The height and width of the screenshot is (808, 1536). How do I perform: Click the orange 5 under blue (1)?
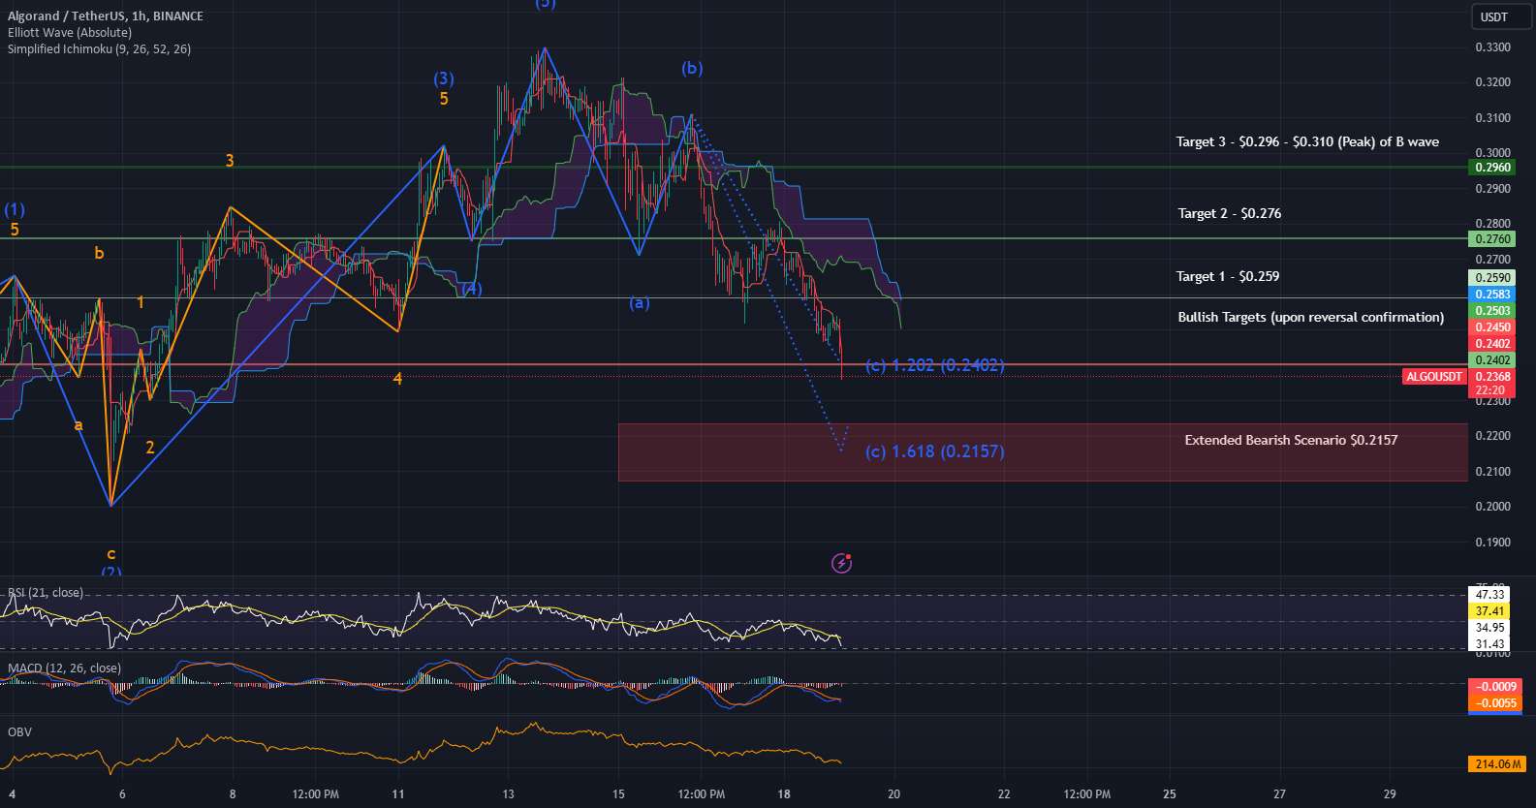pos(15,230)
